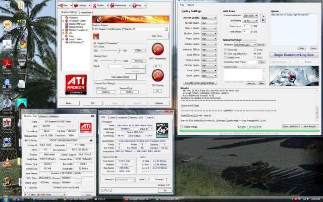Click Begin Benchmarking Run button
The width and height of the screenshot is (323, 202).
point(294,55)
